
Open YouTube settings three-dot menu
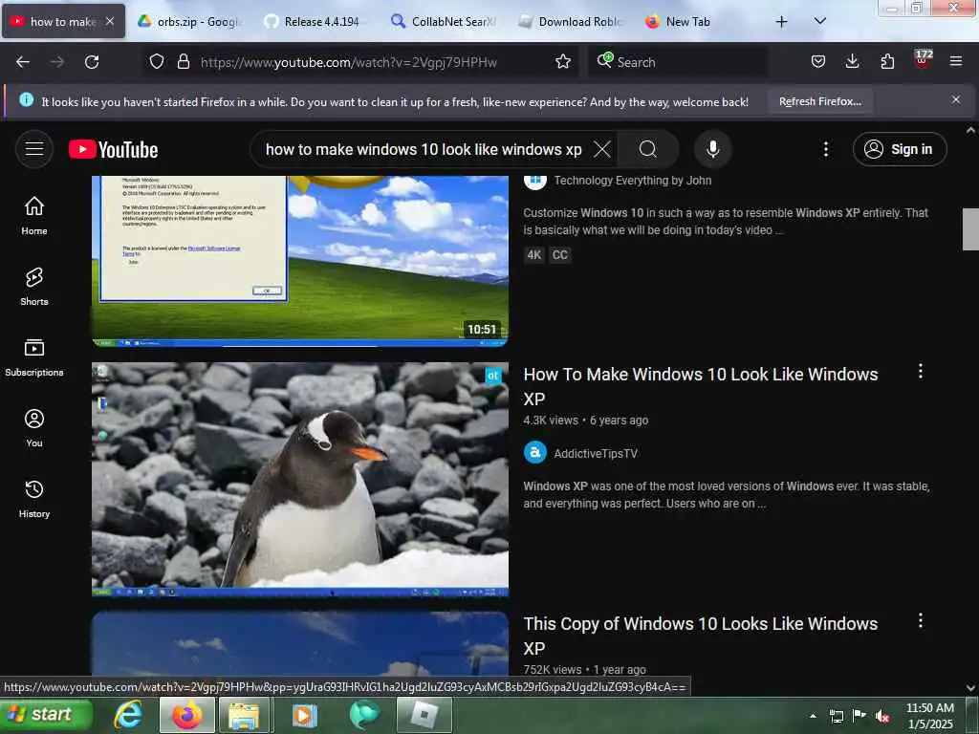coord(825,149)
